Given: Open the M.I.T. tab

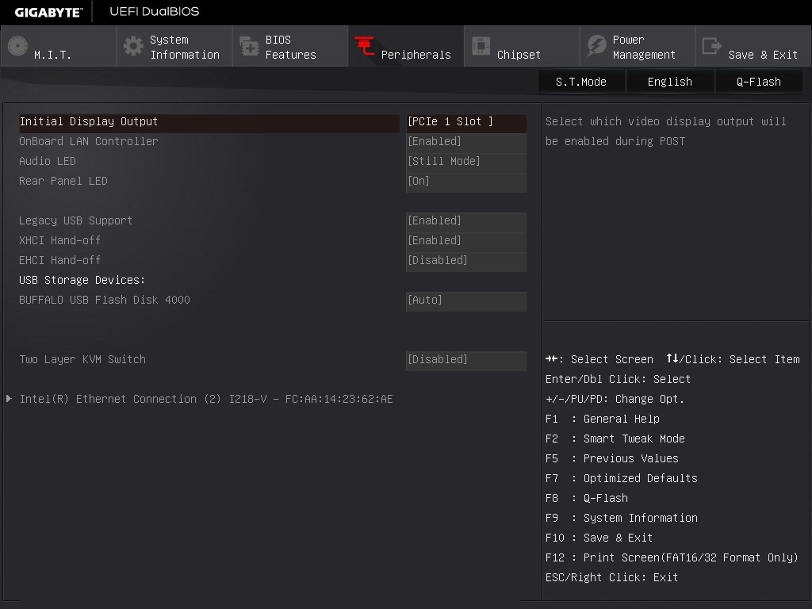Looking at the screenshot, I should pos(58,47).
